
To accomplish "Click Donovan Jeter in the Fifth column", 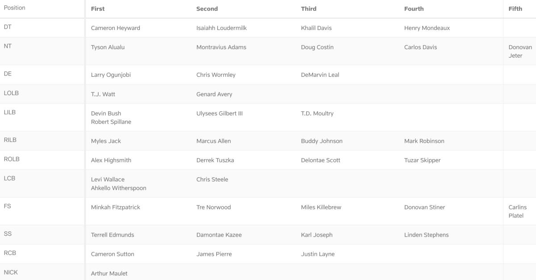I will tap(520, 51).
